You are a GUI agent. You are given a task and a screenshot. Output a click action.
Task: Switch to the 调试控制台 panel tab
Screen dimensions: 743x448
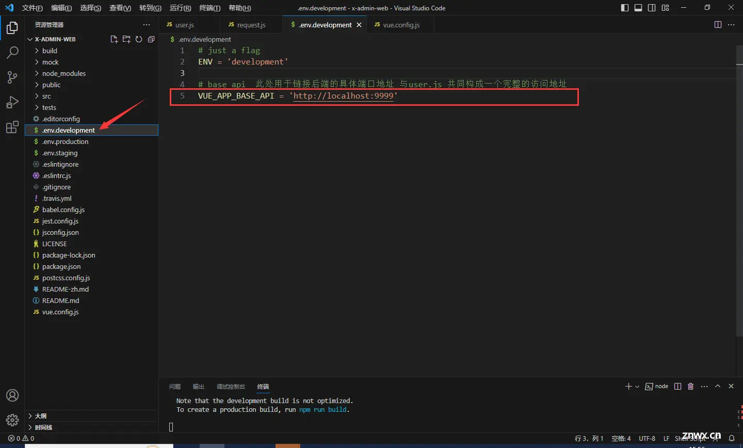click(231, 387)
